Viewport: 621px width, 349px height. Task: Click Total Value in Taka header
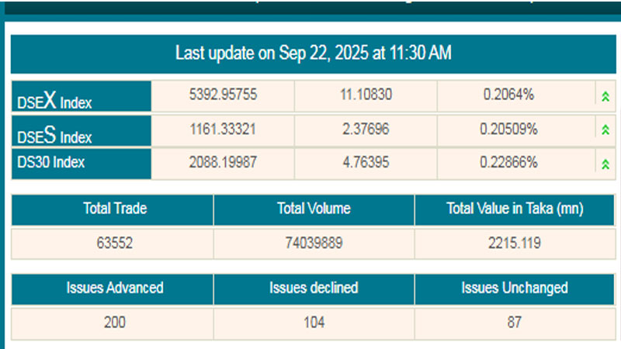[515, 209]
